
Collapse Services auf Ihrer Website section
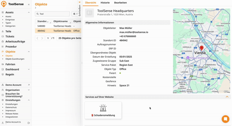(x=227, y=97)
